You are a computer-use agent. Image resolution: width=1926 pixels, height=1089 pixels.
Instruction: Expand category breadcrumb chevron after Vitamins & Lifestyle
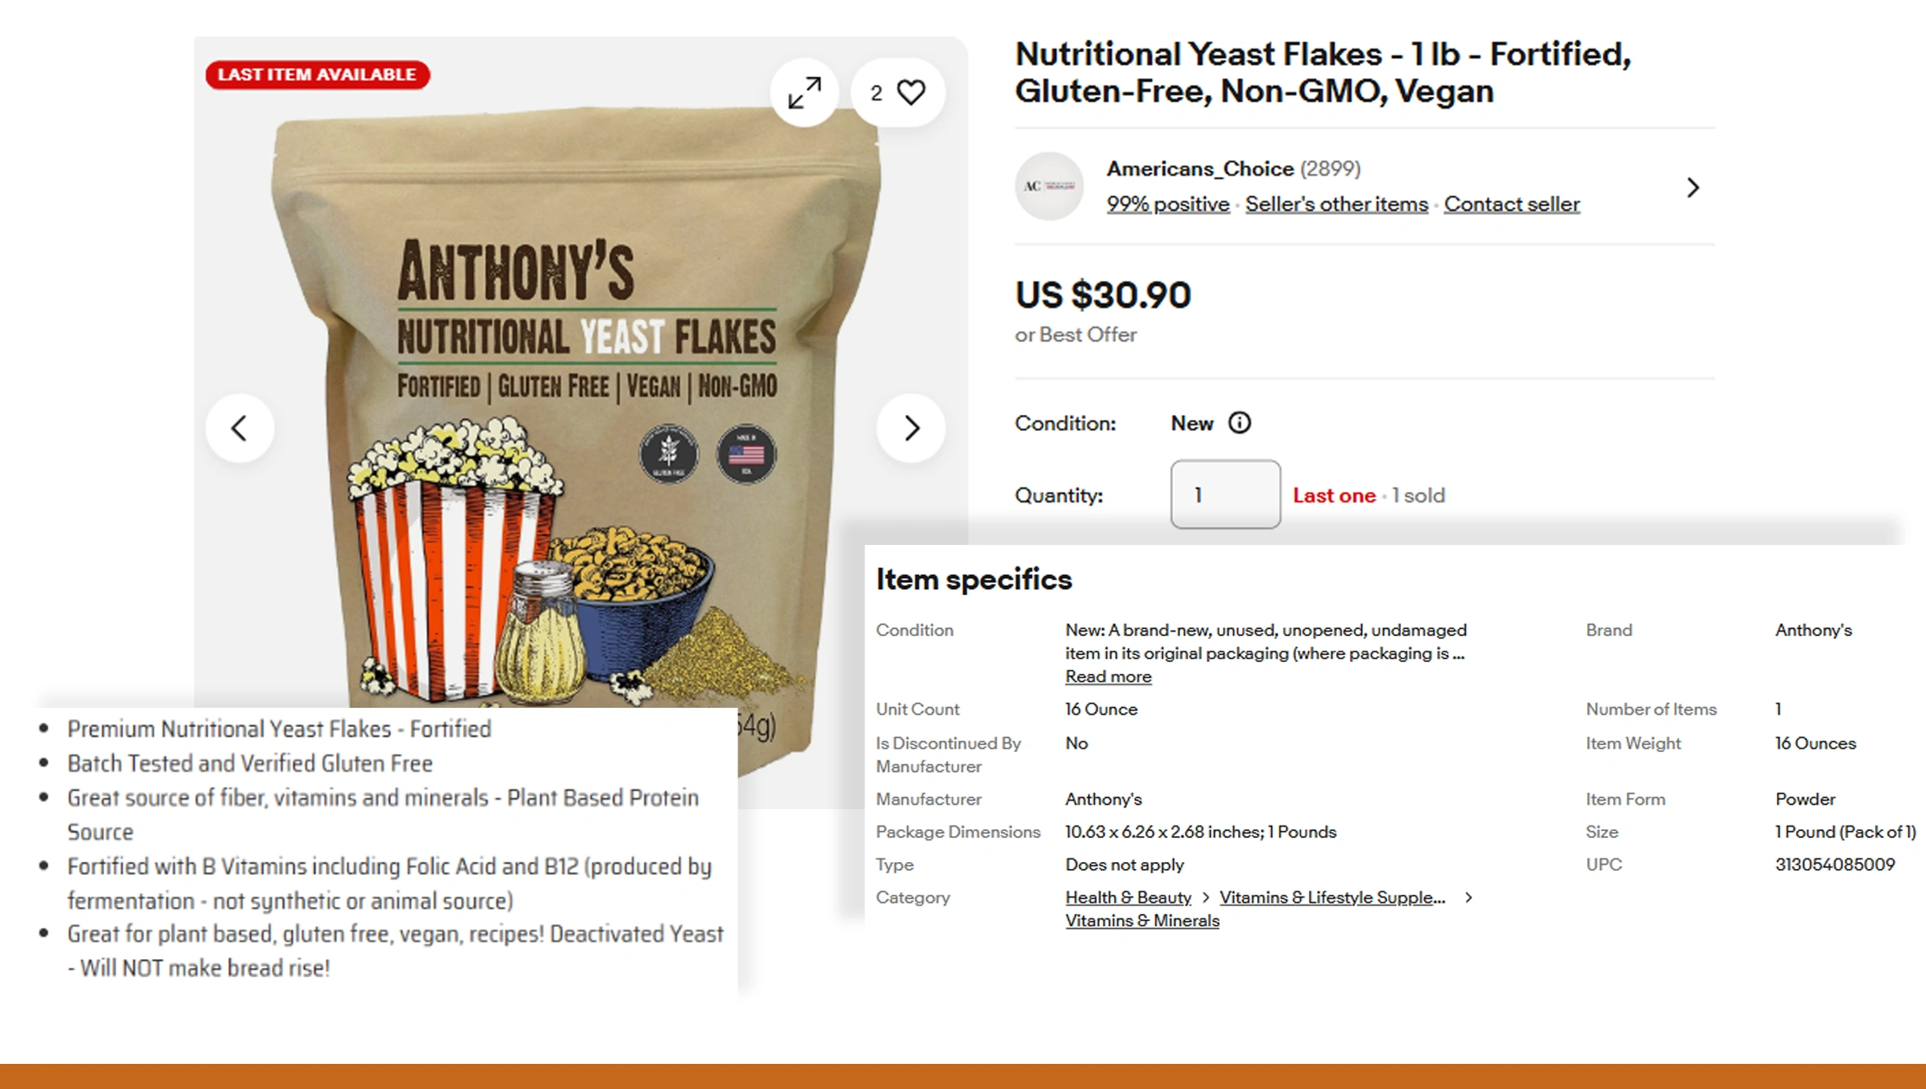[x=1469, y=898]
